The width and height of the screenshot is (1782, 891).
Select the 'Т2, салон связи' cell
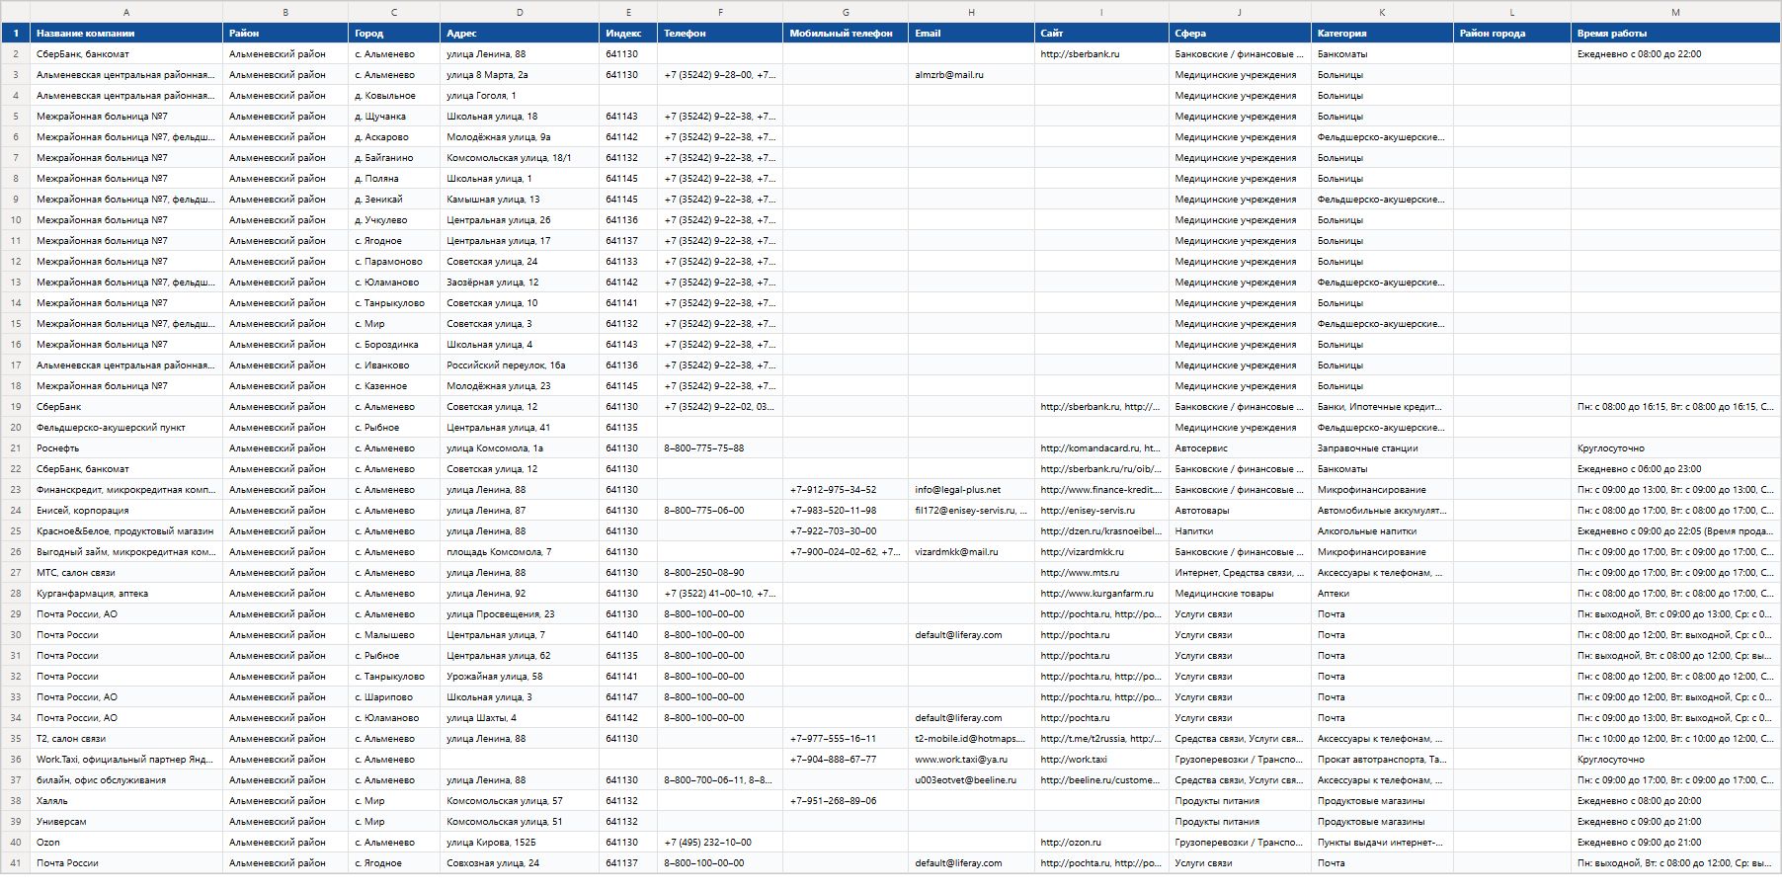126,739
